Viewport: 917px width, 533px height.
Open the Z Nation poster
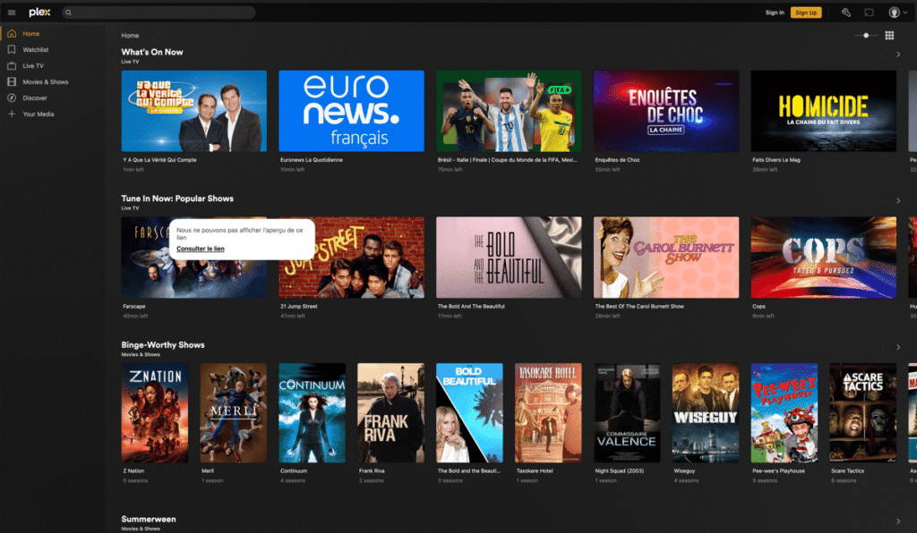click(x=155, y=413)
